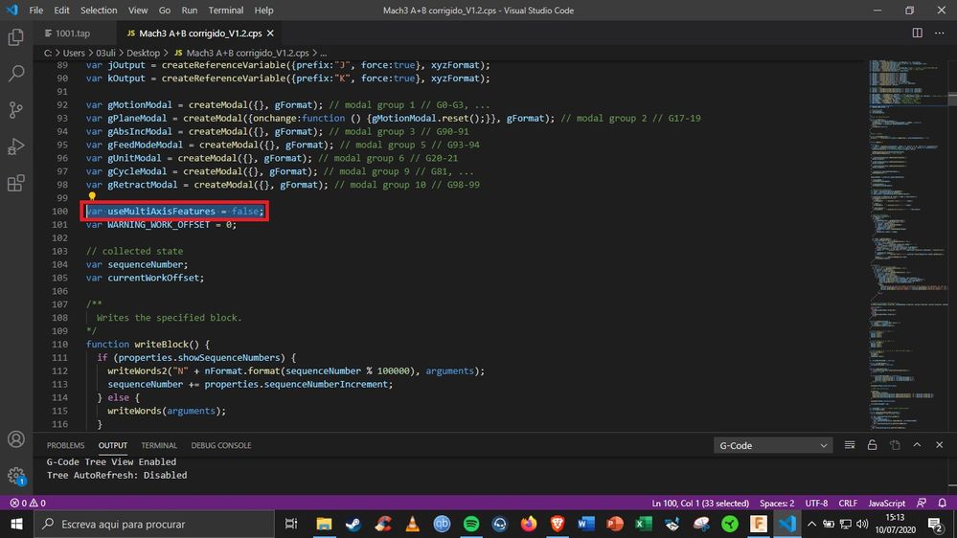The width and height of the screenshot is (957, 538).
Task: Click the Ln 100, Col 1 status entry
Action: click(700, 504)
